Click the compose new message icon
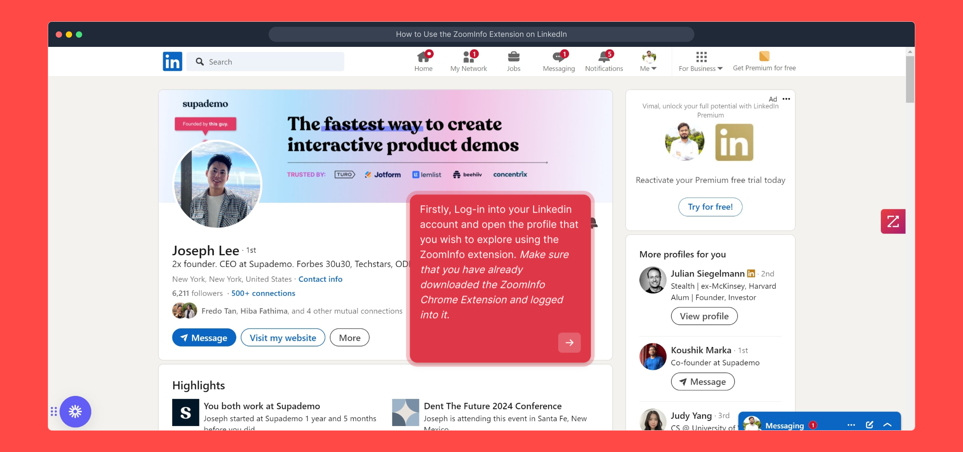Image resolution: width=963 pixels, height=452 pixels. (x=870, y=425)
